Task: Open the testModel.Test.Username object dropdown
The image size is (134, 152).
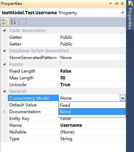Action: 123,12
